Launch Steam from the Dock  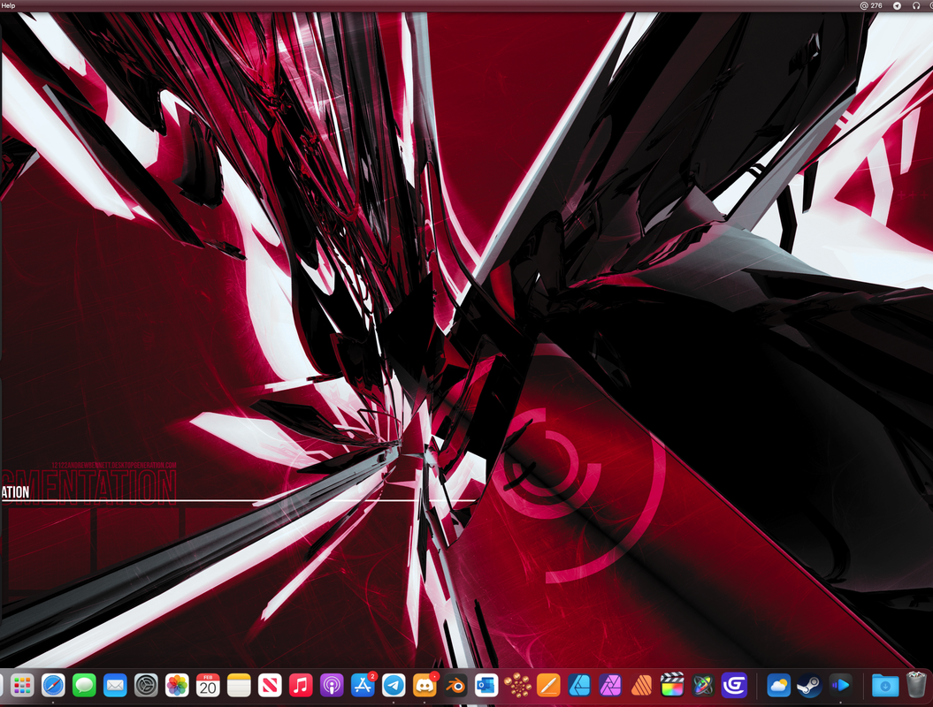coord(809,686)
